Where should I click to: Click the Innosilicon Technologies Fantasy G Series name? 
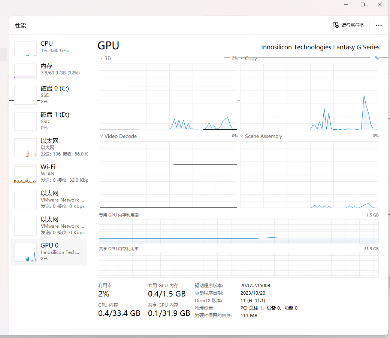tap(320, 47)
